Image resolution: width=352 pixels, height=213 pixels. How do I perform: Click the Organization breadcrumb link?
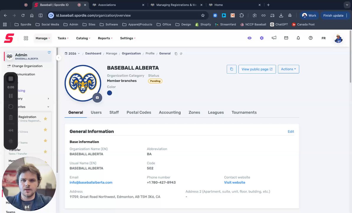tap(131, 54)
